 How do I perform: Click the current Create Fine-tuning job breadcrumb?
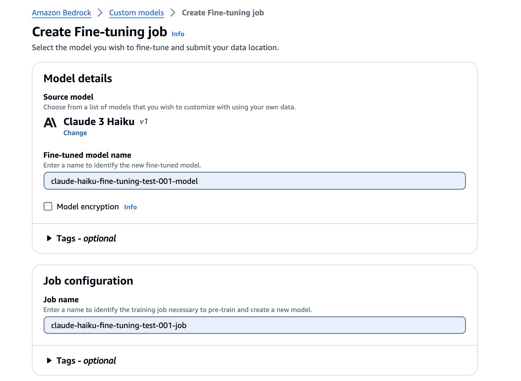(223, 13)
